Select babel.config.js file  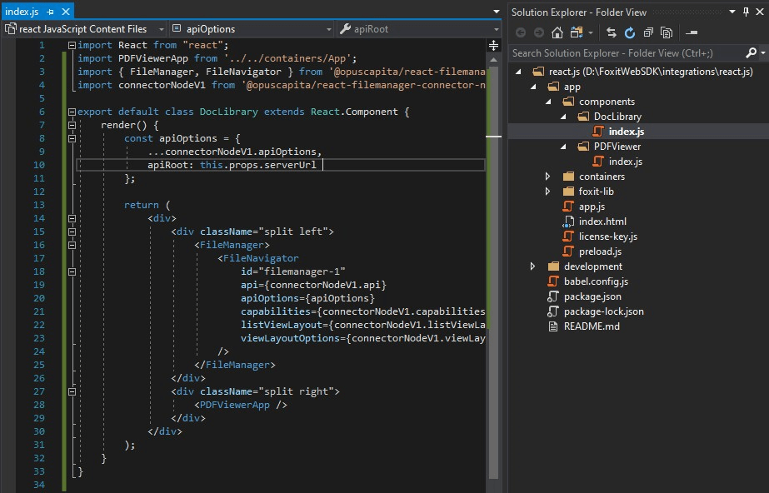[x=596, y=281]
